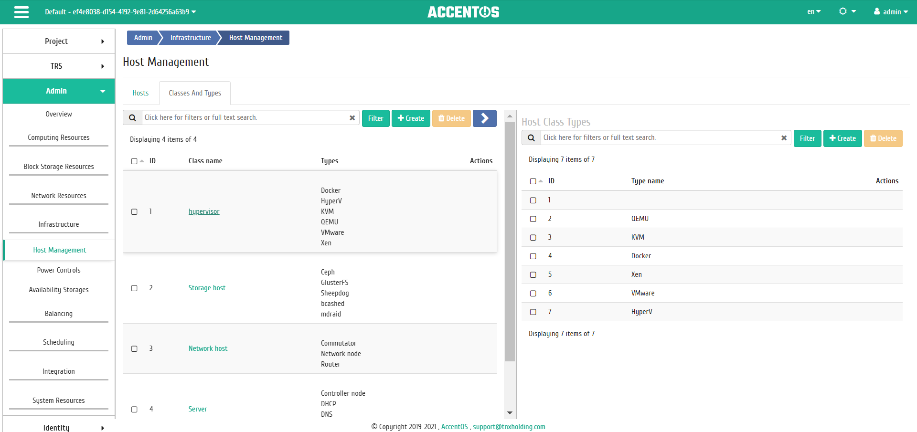
Task: Check the KVM type row checkbox
Action: pyautogui.click(x=533, y=238)
